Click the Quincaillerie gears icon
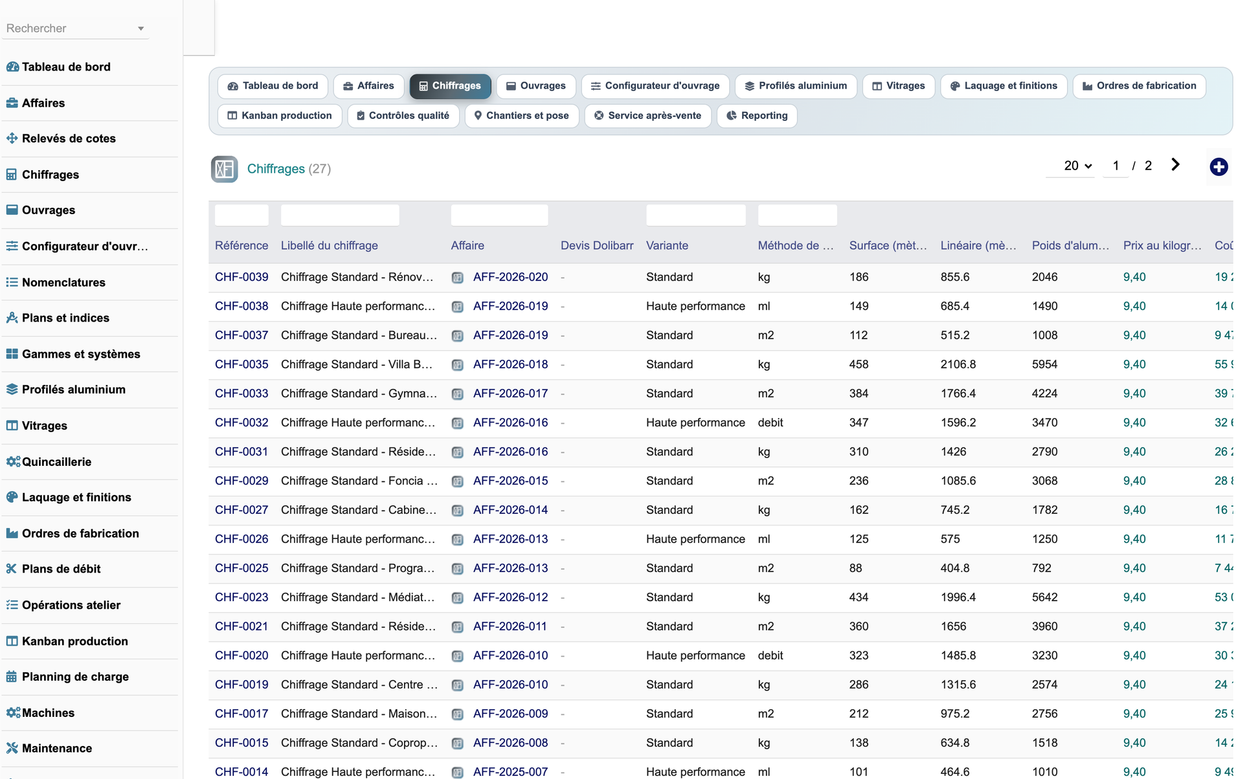The width and height of the screenshot is (1260, 779). 13,462
